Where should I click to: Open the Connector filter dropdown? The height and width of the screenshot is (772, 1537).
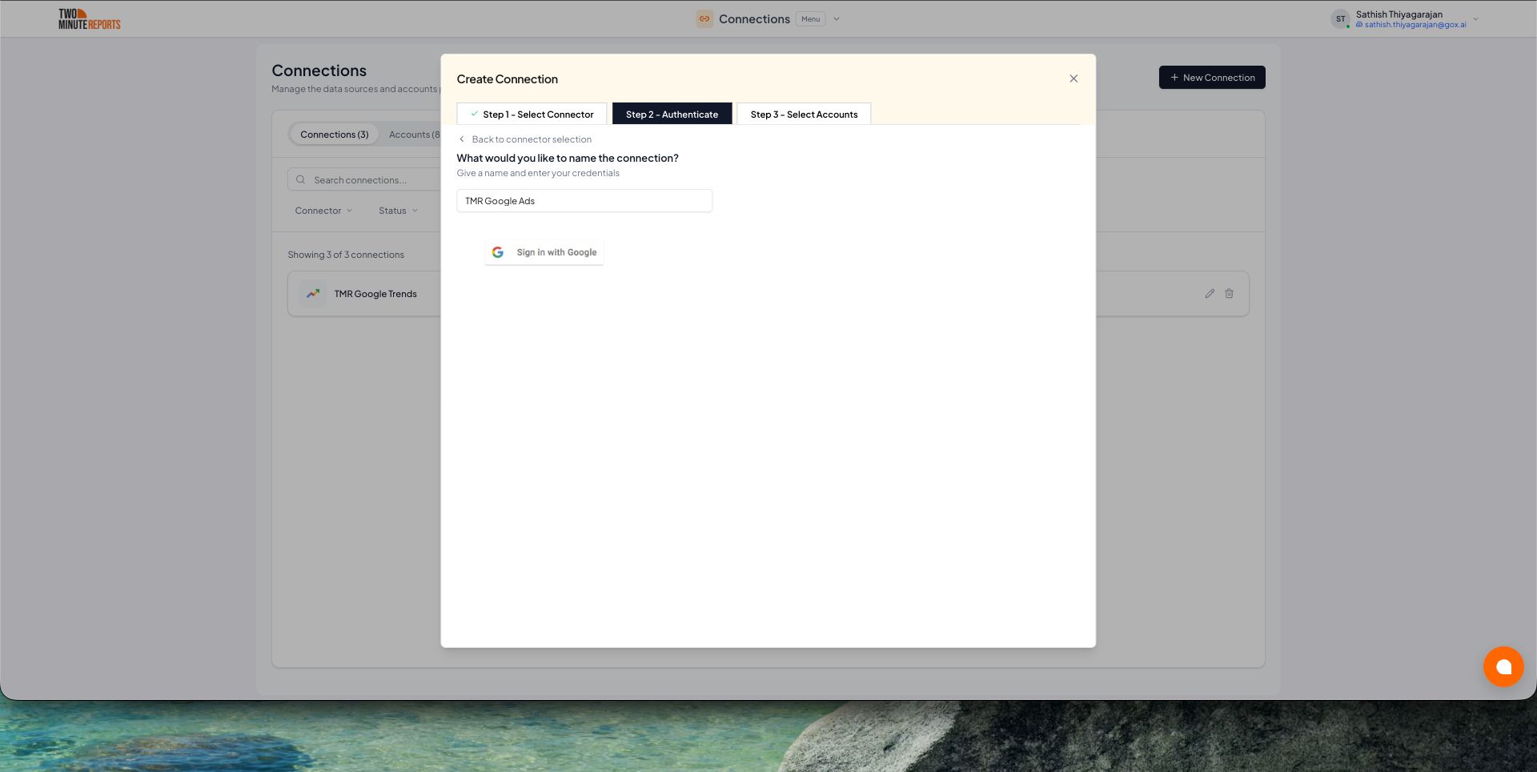tap(323, 210)
